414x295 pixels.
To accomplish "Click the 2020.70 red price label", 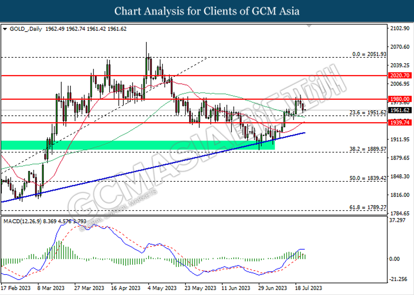I will click(400, 75).
